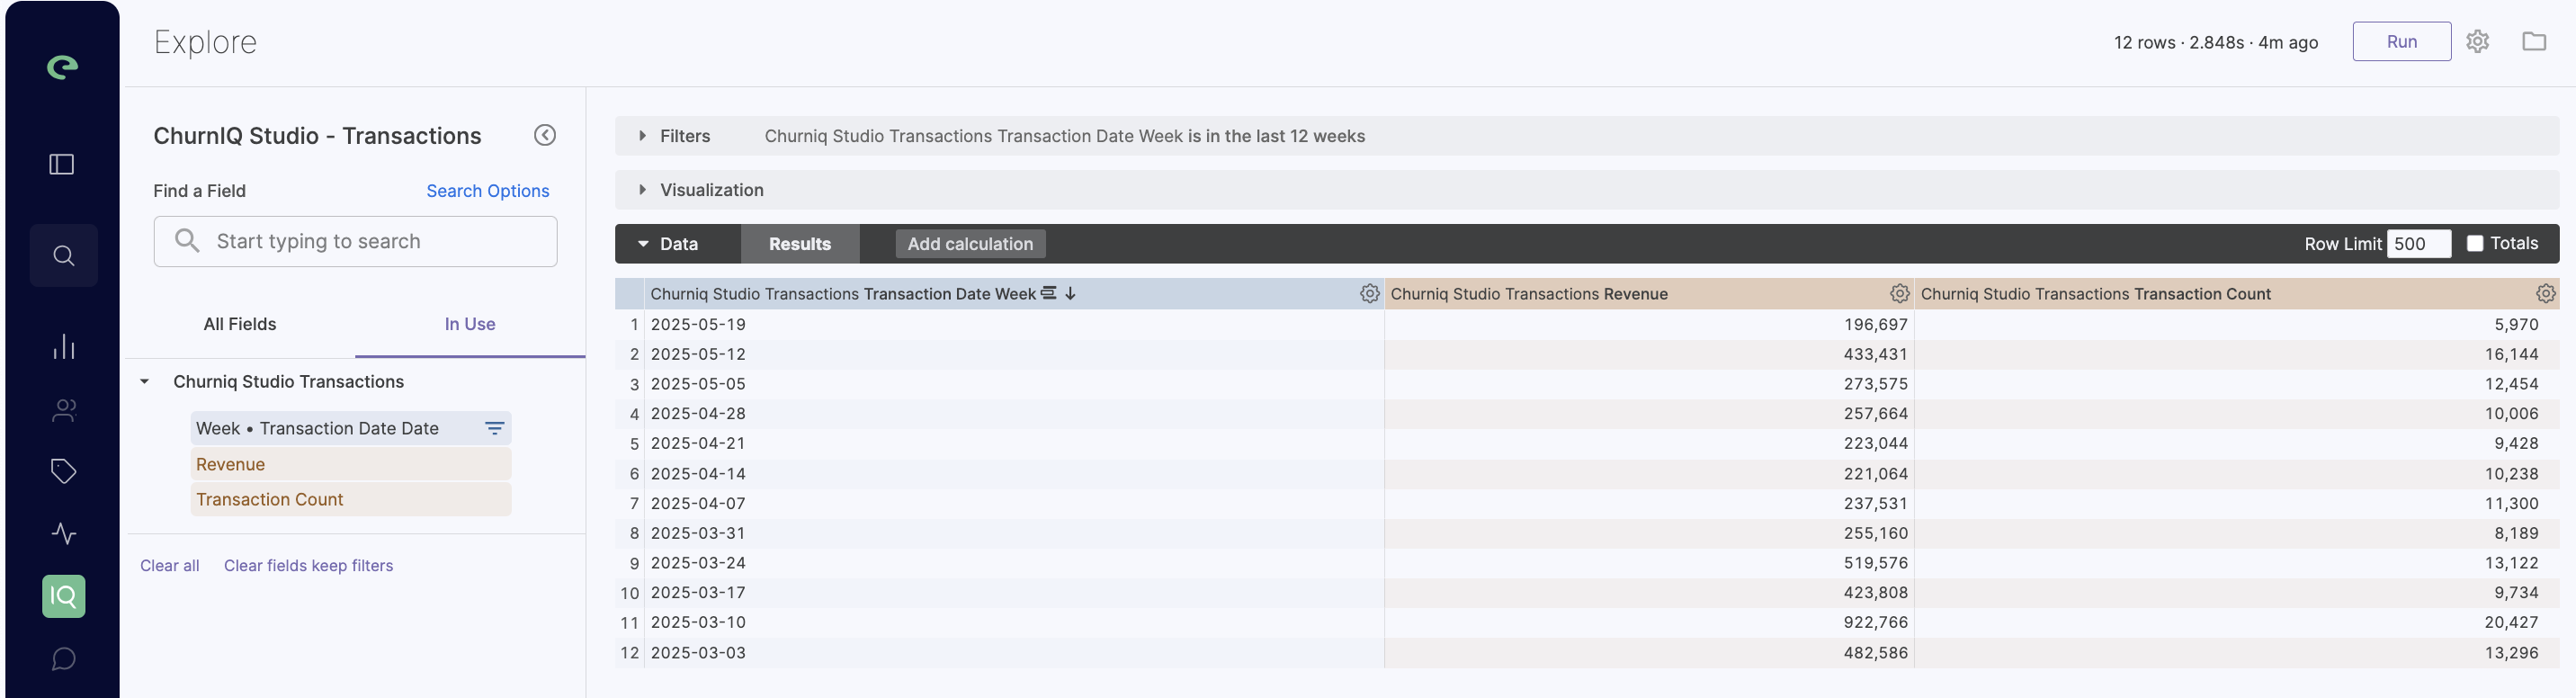The height and width of the screenshot is (698, 2576).
Task: Open the chat bubble icon in sidebar
Action: click(63, 659)
